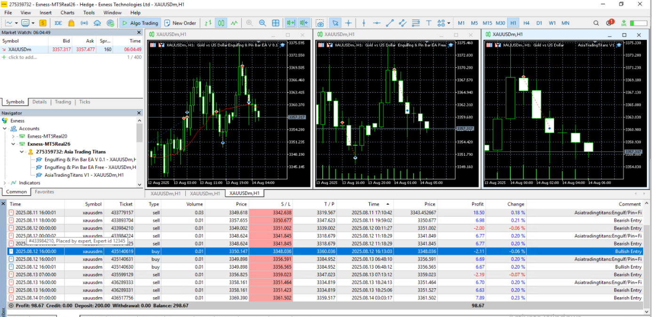
Task: Close the Market Watch panel
Action: (139, 32)
